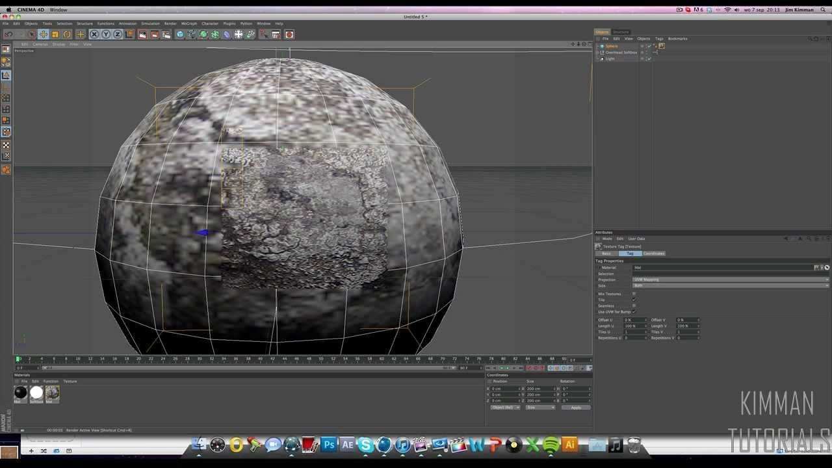Screen dimensions: 832x468
Task: Select the Sphere object in Objects list
Action: click(x=611, y=46)
